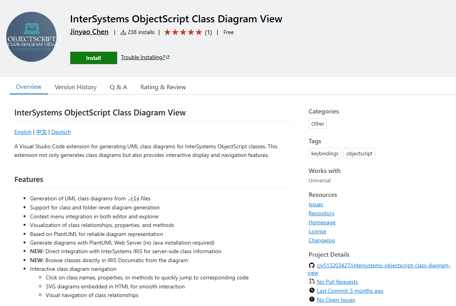
Task: Open the Version History tab
Action: [76, 87]
